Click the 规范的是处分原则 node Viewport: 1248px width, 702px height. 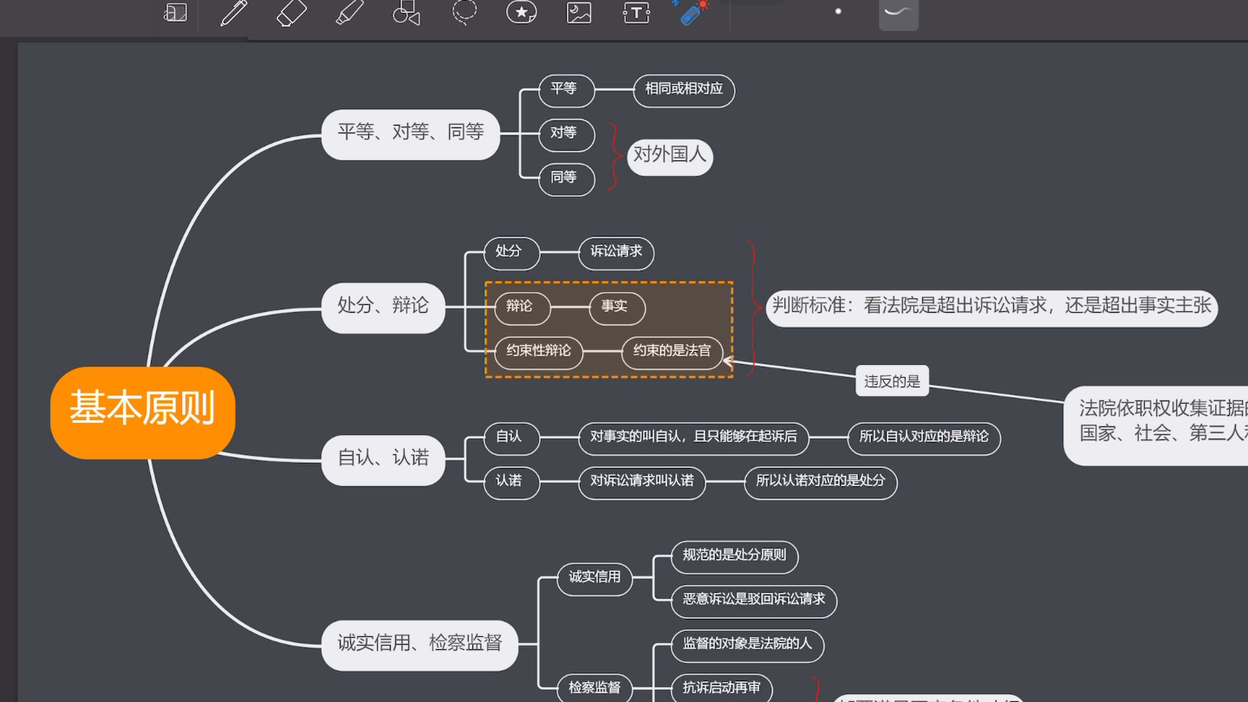tap(735, 557)
